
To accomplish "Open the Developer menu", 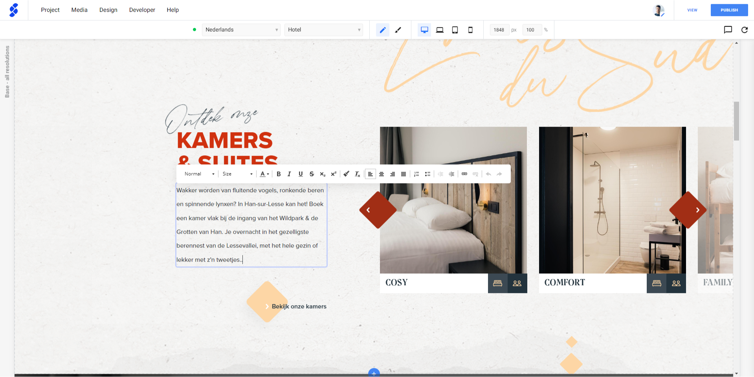I will tap(142, 10).
